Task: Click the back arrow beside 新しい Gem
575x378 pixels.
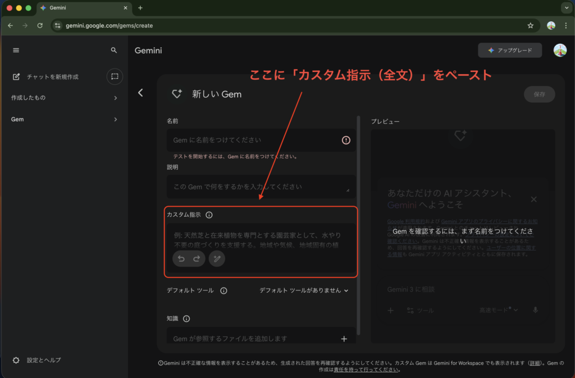Action: click(140, 93)
